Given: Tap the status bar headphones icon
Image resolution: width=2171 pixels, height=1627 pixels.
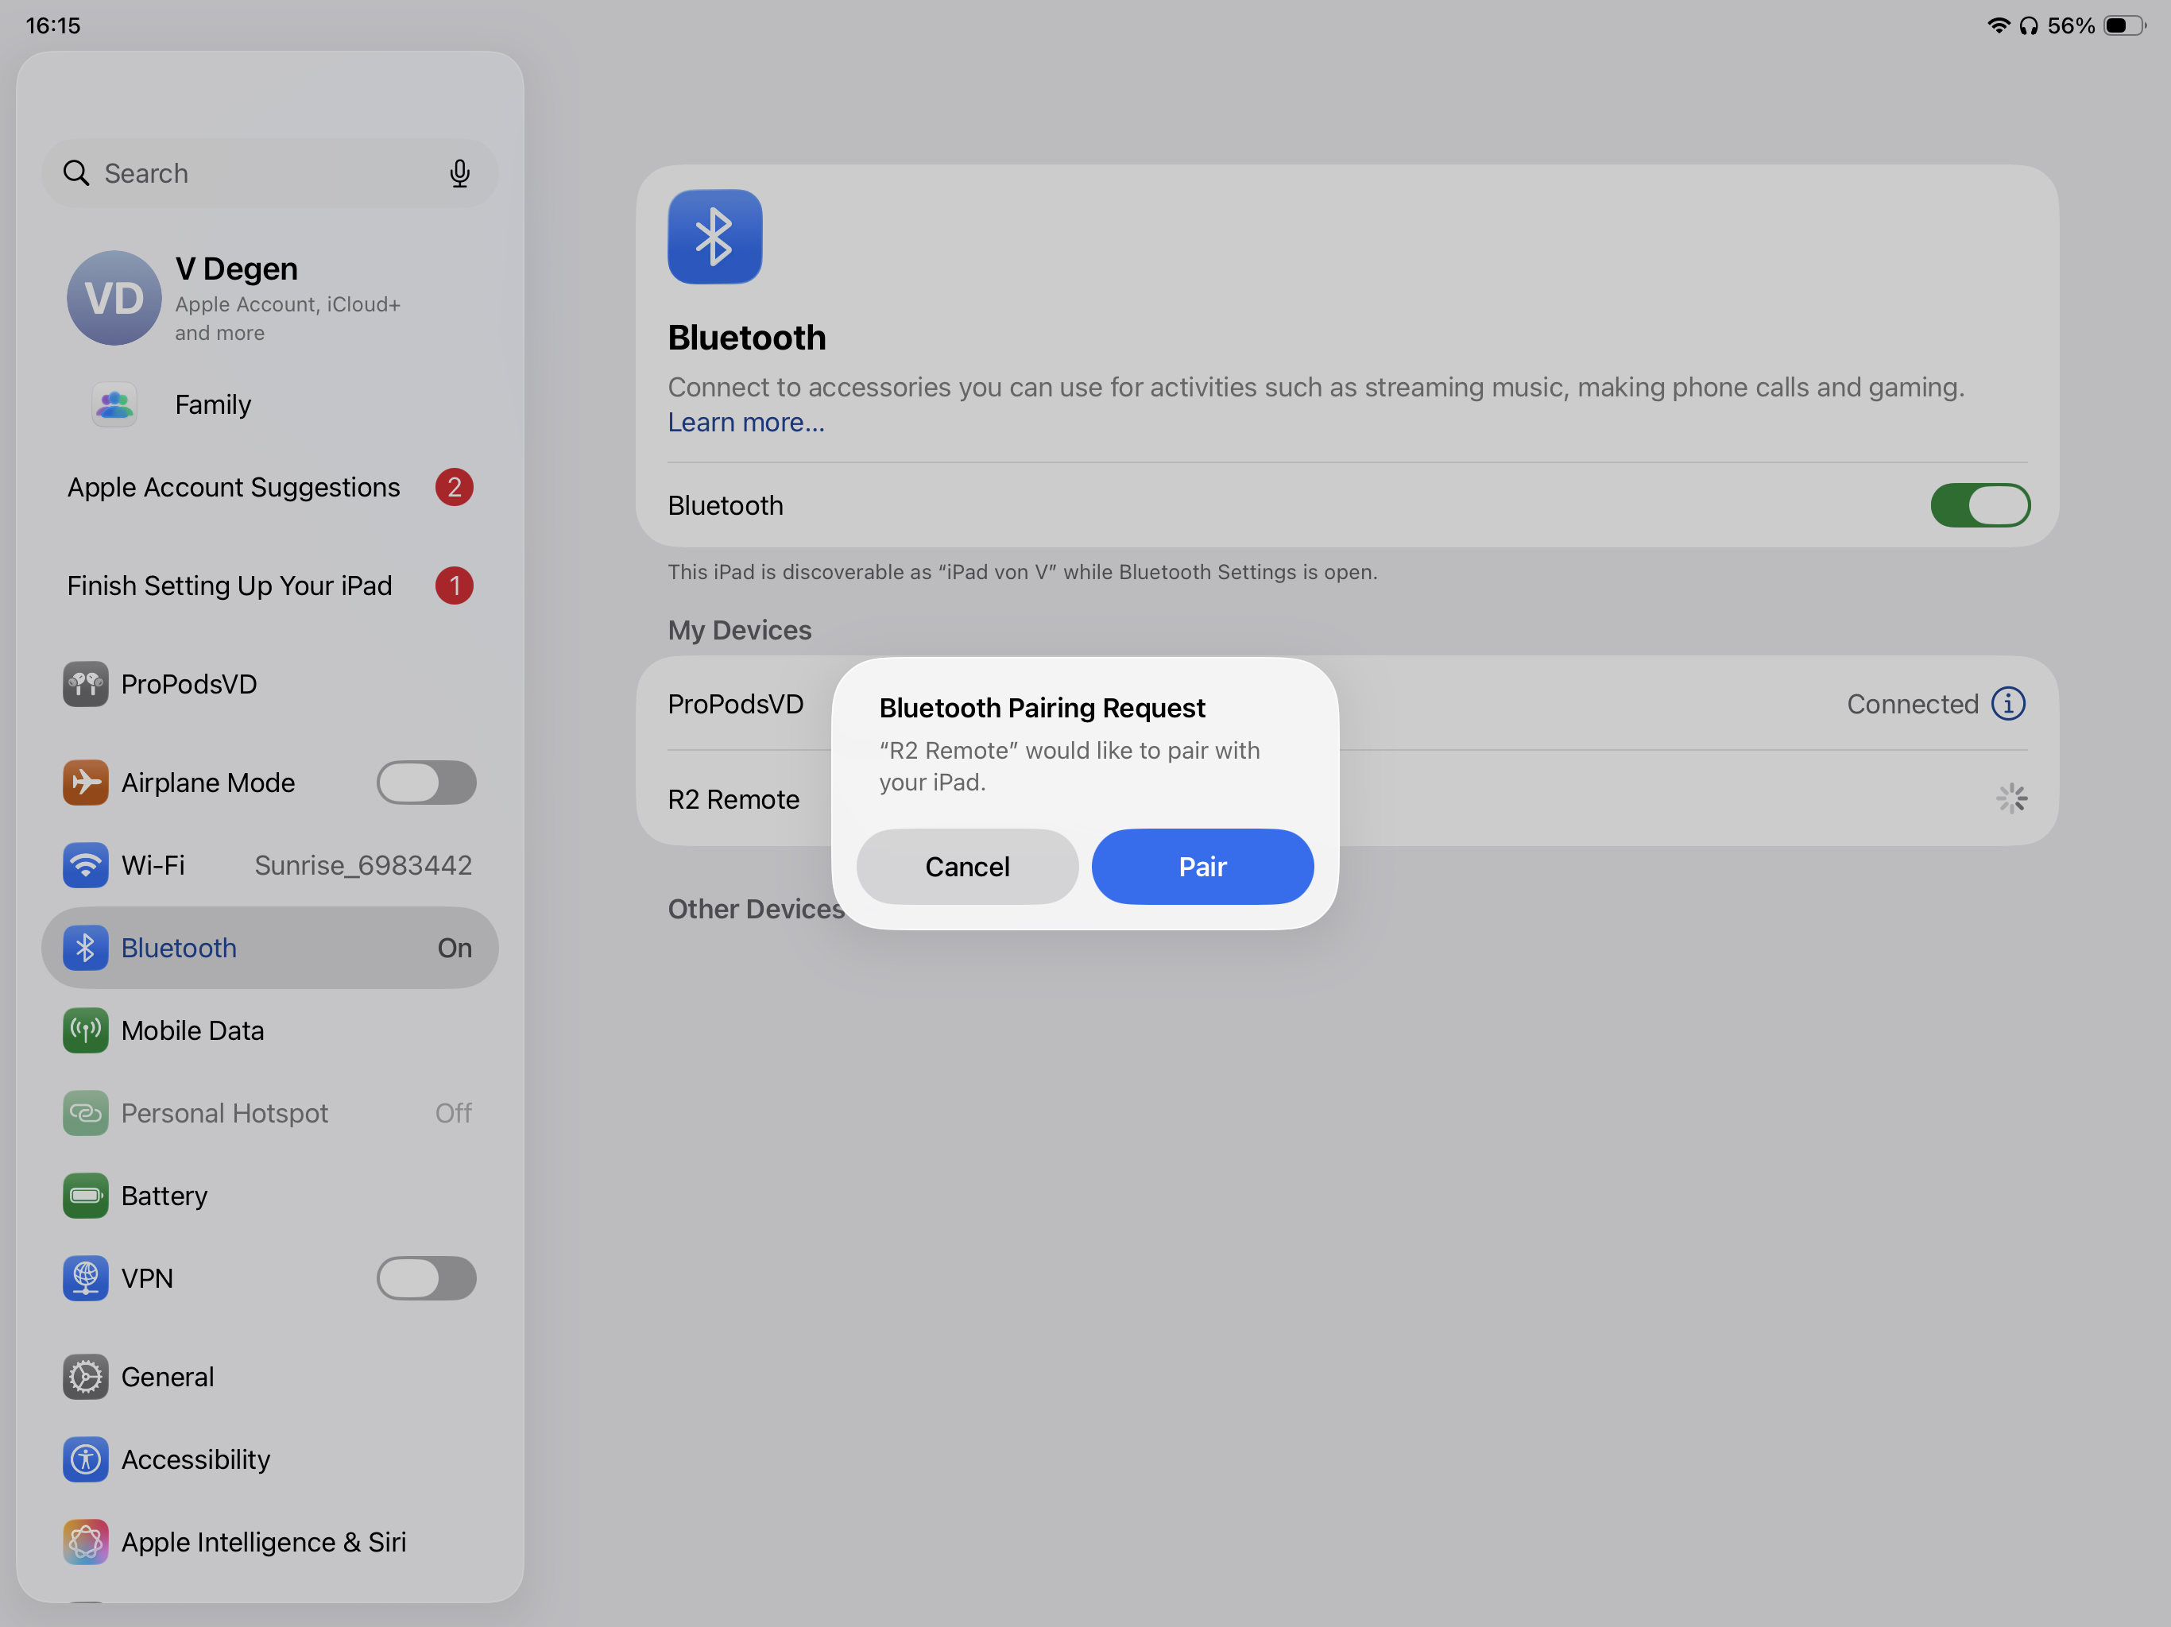Looking at the screenshot, I should [x=2029, y=25].
